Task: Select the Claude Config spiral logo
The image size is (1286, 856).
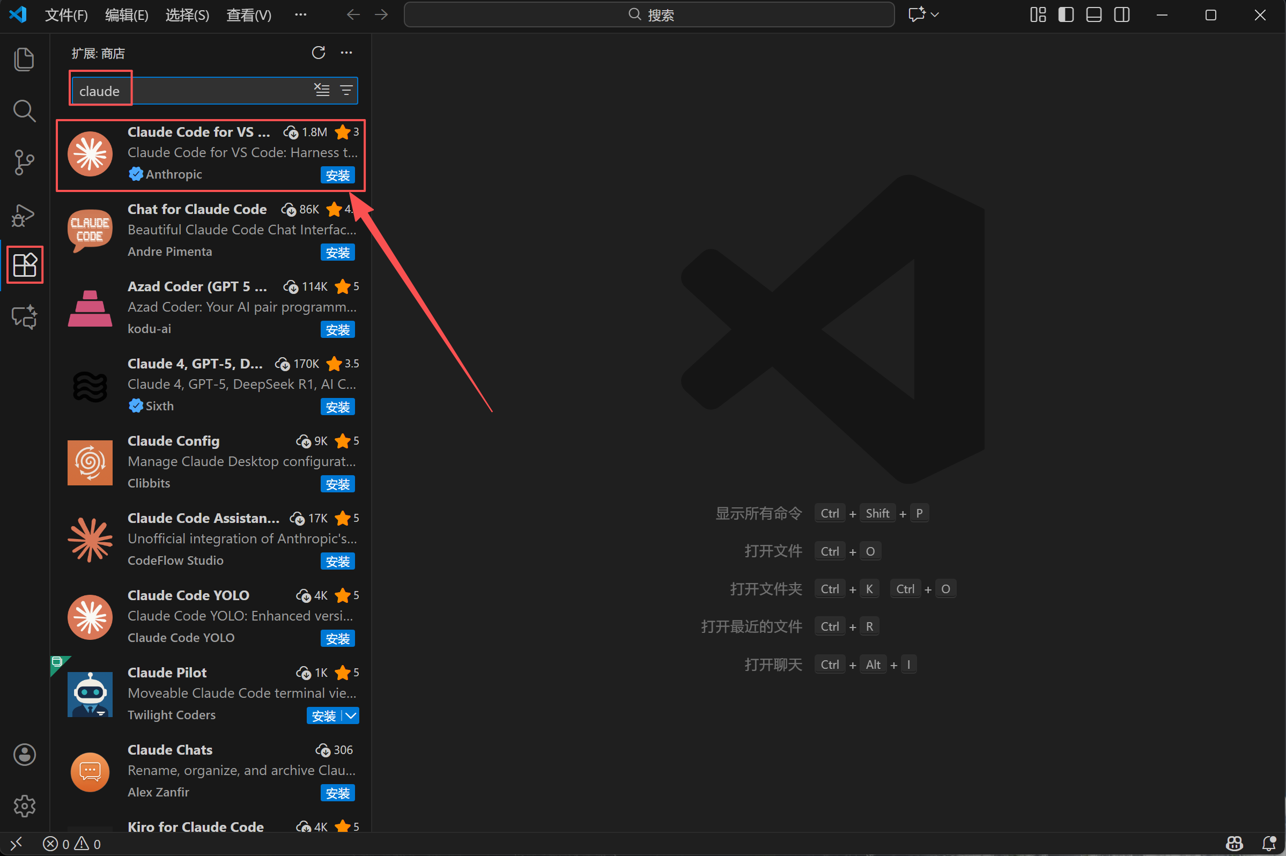Action: (90, 463)
